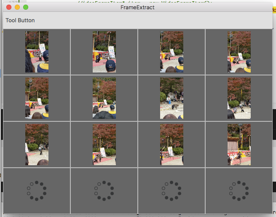
Task: Close the FrameExtract window
Action: pyautogui.click(x=9, y=7)
